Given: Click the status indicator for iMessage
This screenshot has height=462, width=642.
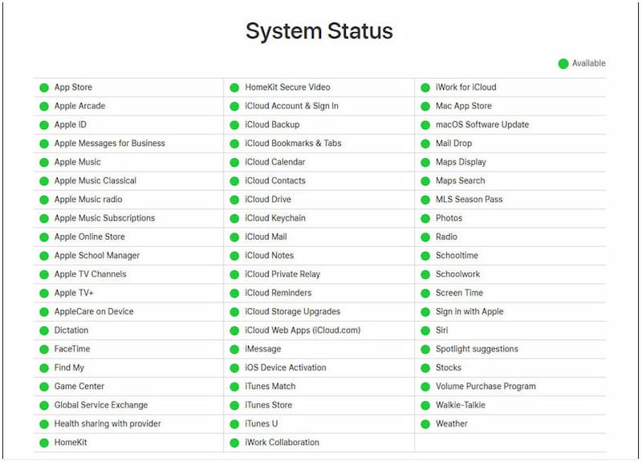Looking at the screenshot, I should [236, 349].
